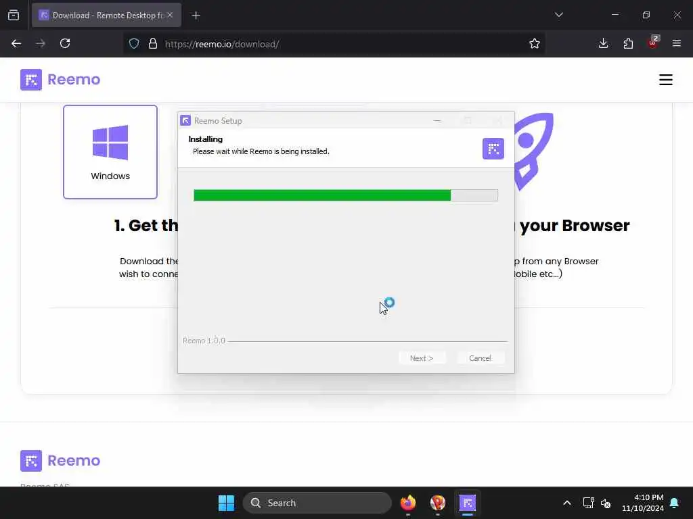The image size is (693, 519).
Task: Select the Windows download card
Action: [x=110, y=152]
